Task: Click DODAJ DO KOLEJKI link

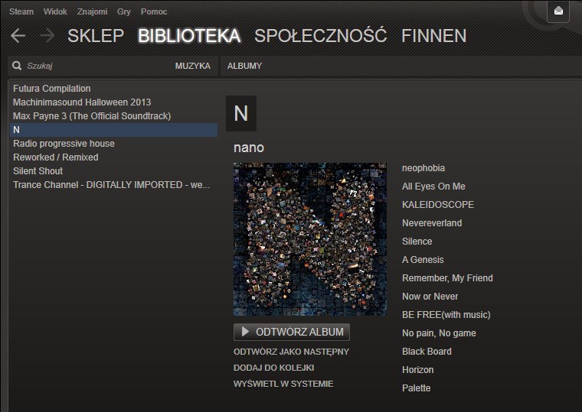Action: click(274, 368)
